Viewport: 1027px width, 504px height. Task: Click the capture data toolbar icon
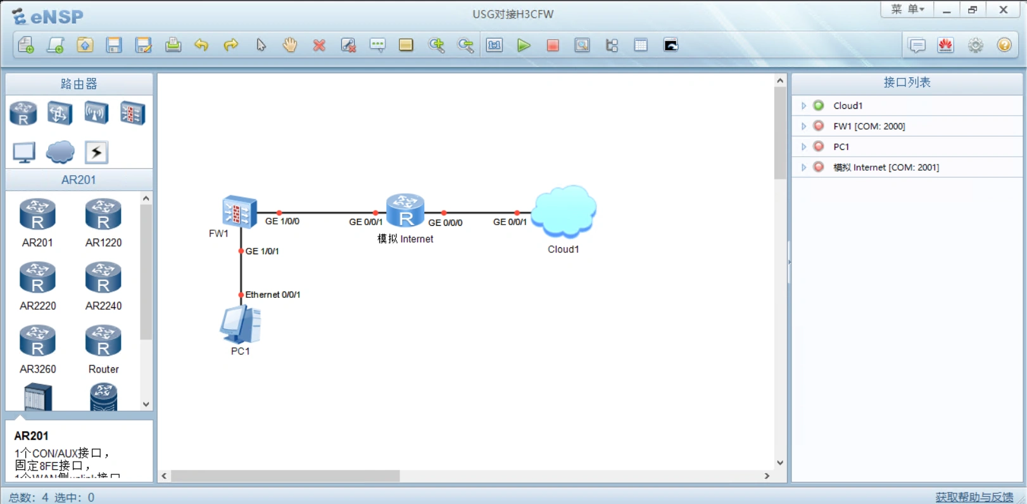pyautogui.click(x=582, y=45)
